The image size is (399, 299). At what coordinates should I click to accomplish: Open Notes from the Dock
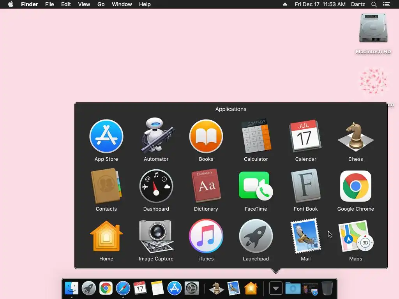click(x=157, y=288)
